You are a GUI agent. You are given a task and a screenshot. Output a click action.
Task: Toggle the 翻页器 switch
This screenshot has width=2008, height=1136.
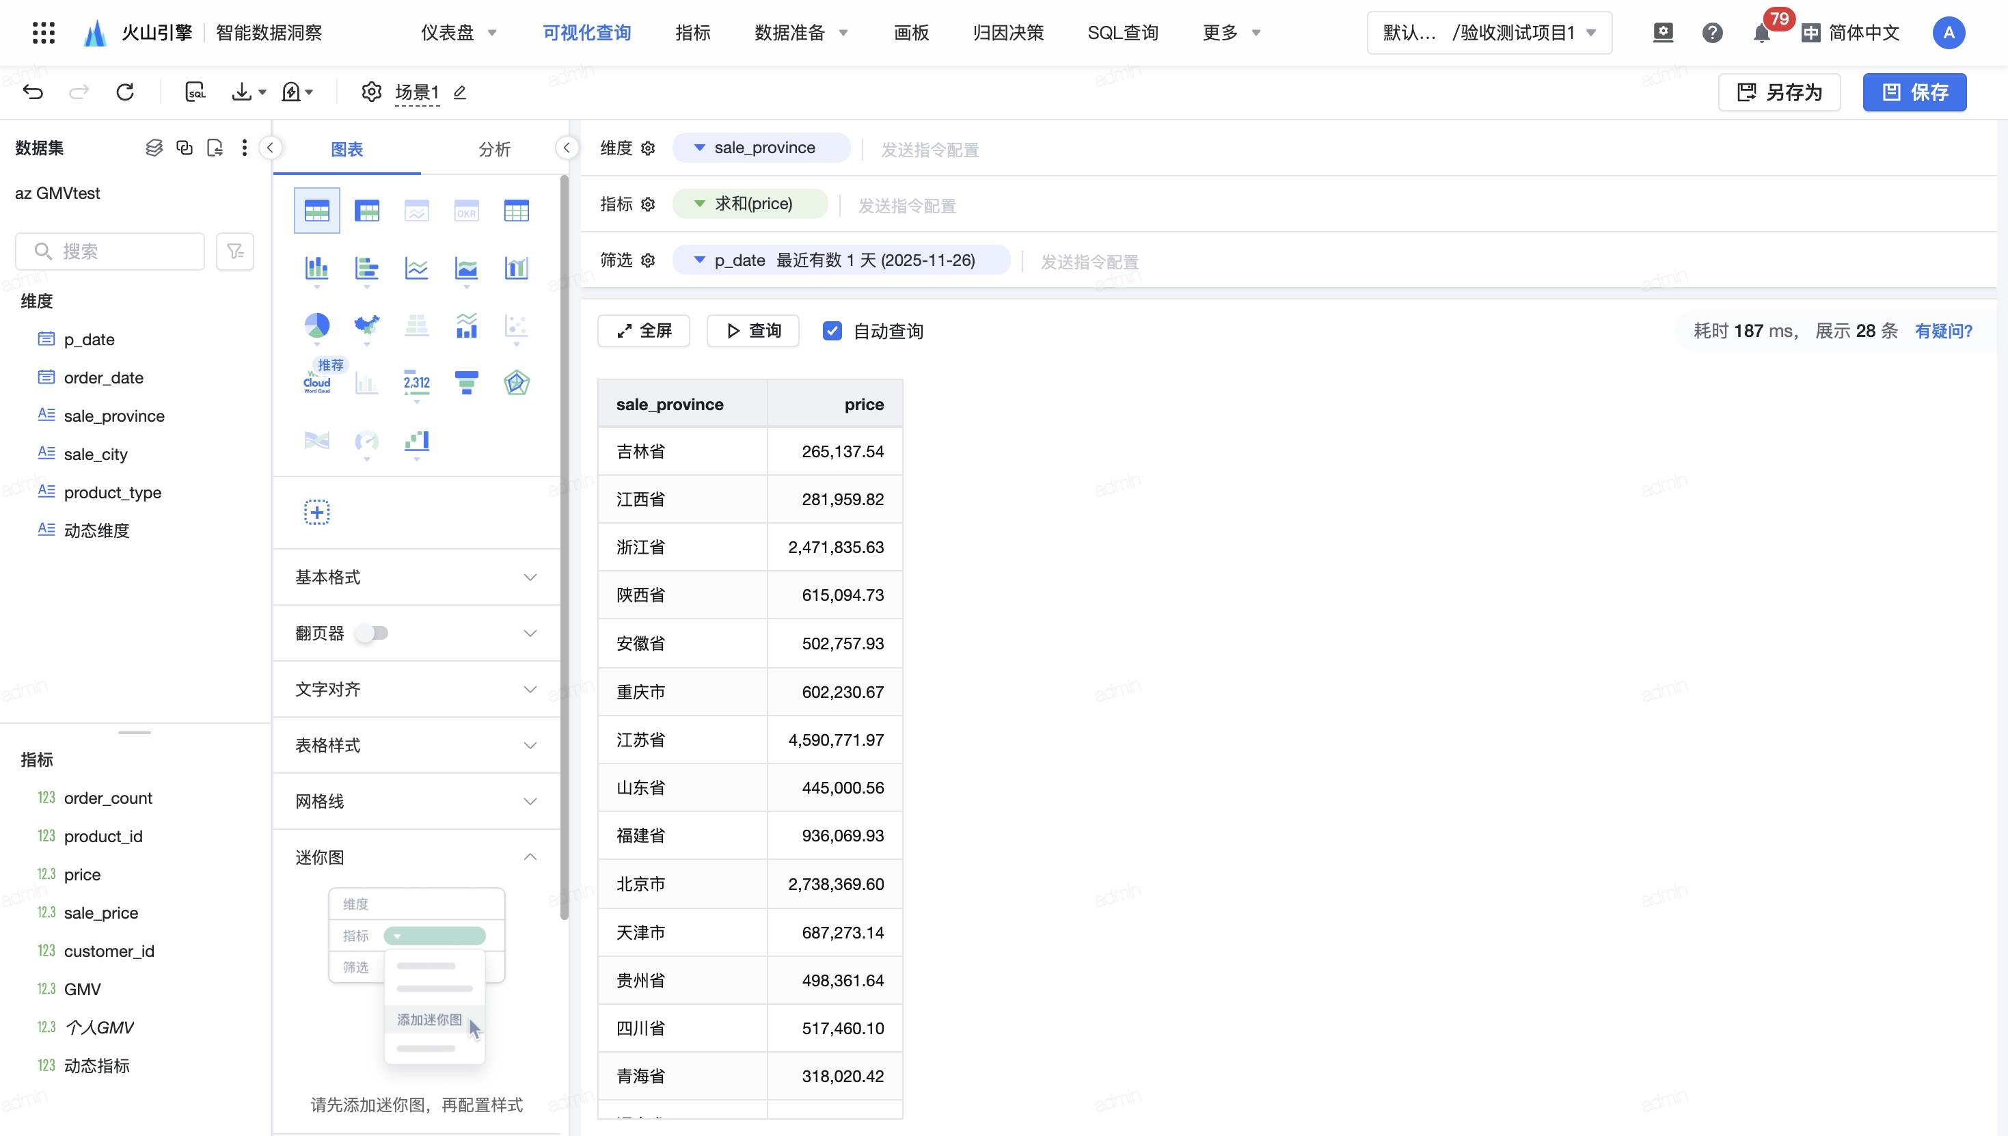372,633
